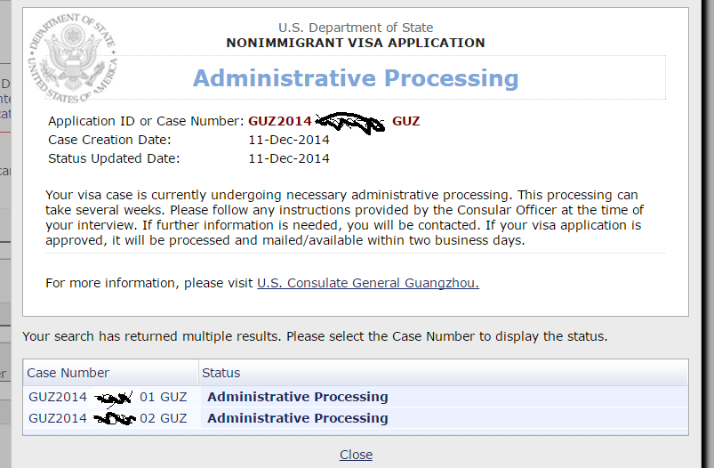The width and height of the screenshot is (714, 468).
Task: Click the Status Updated Date value
Action: point(289,158)
